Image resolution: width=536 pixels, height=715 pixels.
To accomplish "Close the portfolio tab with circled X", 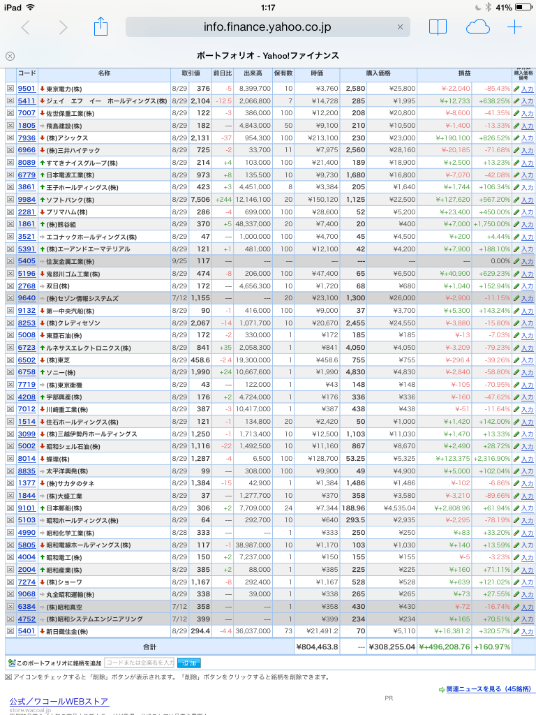I will point(10,56).
